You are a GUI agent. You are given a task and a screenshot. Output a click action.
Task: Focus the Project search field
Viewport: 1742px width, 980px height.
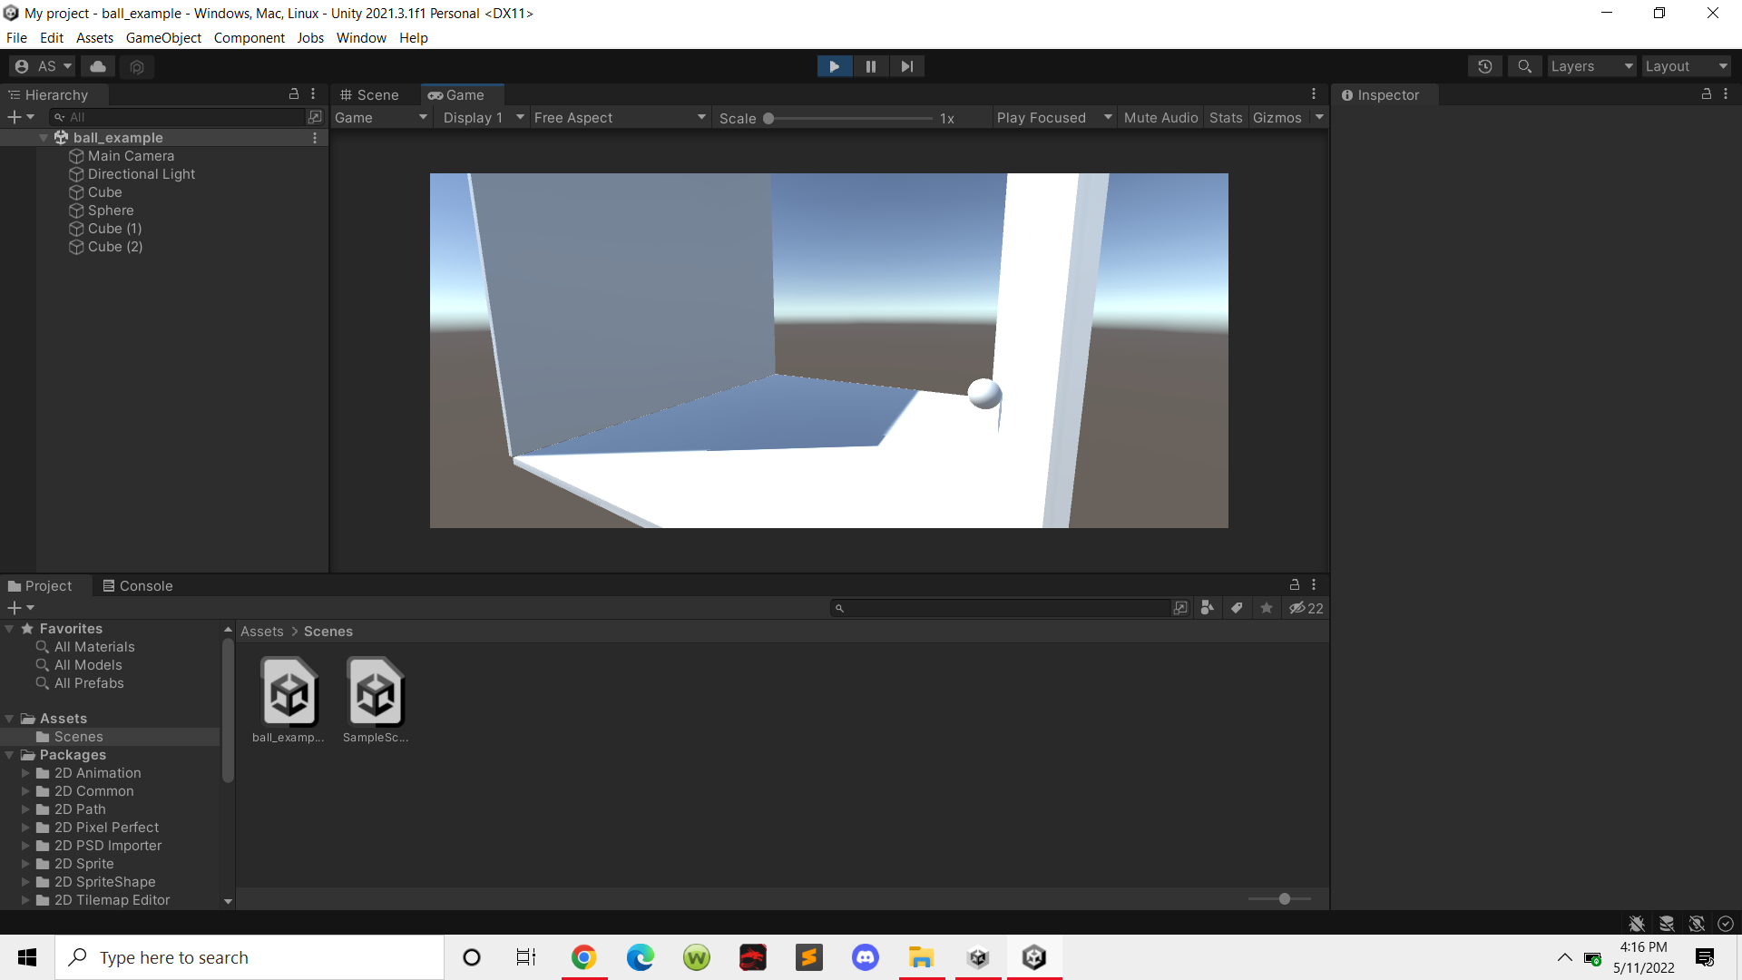pyautogui.click(x=1002, y=608)
